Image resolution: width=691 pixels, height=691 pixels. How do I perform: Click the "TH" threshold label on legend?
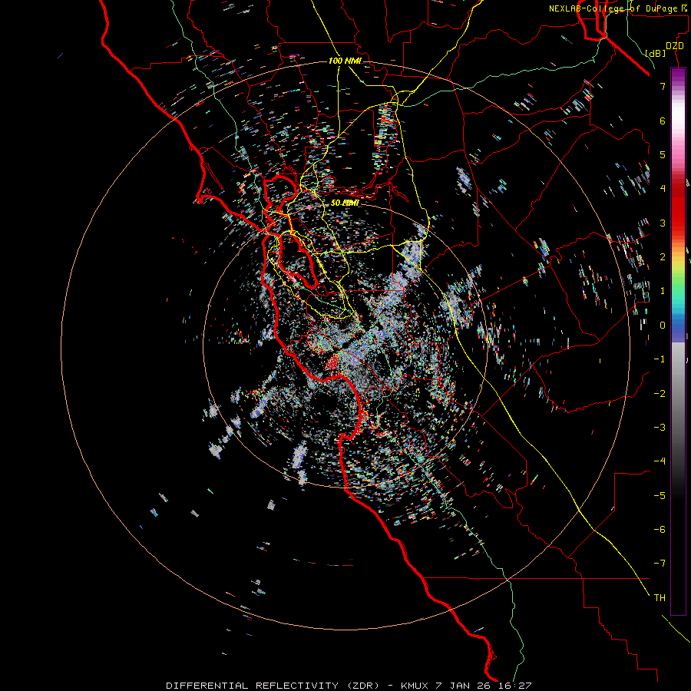(660, 598)
